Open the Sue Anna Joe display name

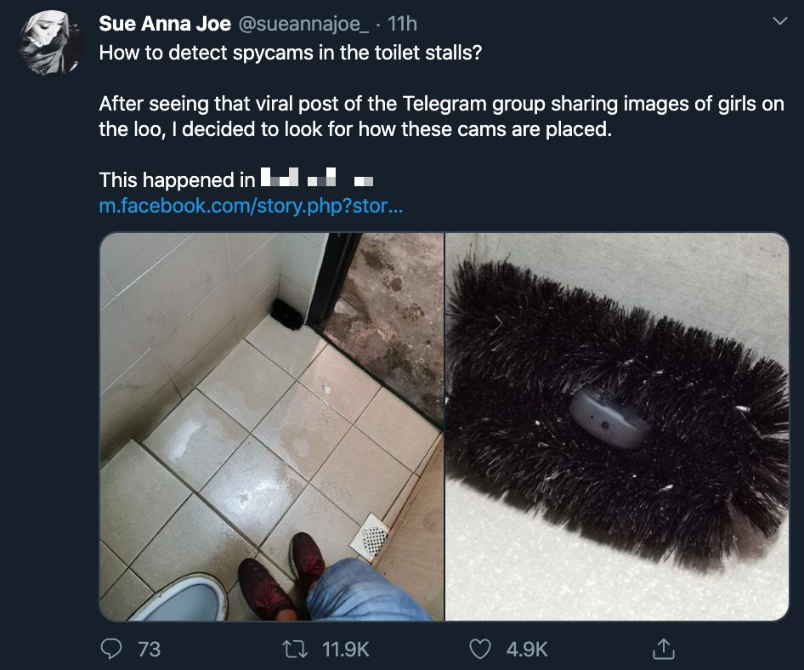pos(165,24)
